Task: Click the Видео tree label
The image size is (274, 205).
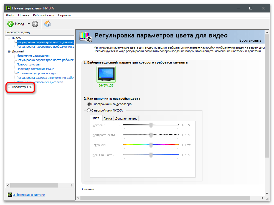Action: [x=16, y=38]
